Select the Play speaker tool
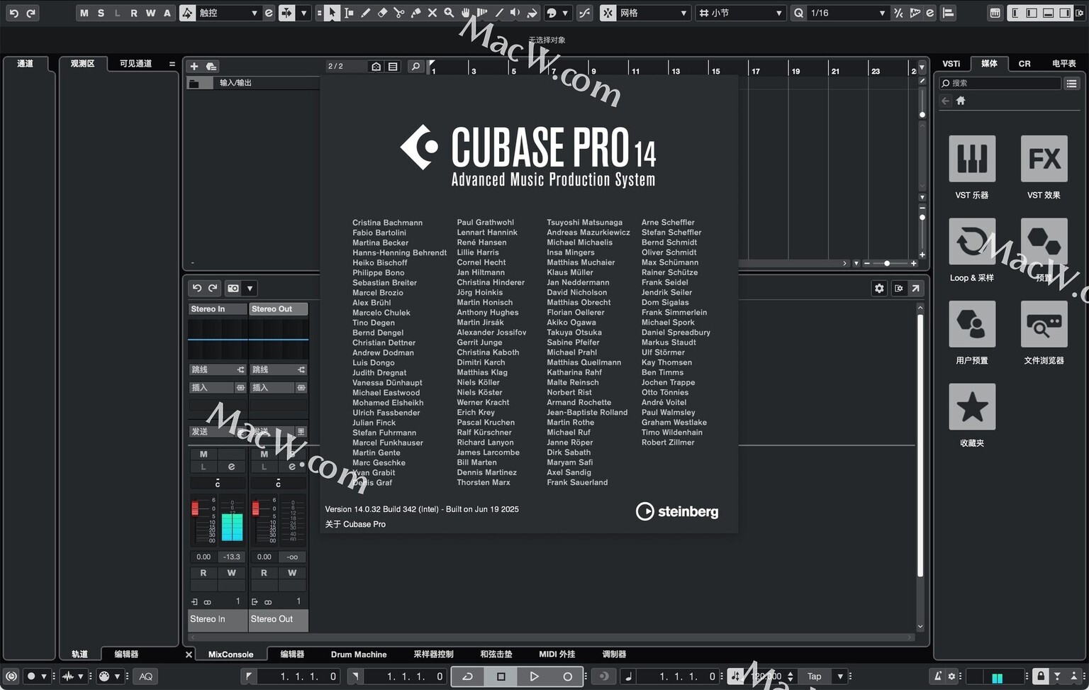Screen dimensions: 1089x690 pos(515,13)
